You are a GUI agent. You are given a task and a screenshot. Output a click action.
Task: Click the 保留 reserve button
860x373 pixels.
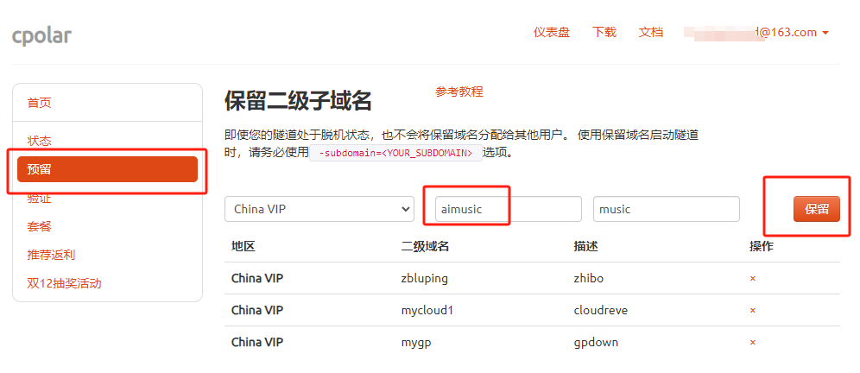(816, 209)
